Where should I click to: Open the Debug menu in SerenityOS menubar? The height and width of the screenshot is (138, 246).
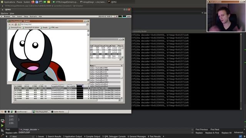(26, 16)
